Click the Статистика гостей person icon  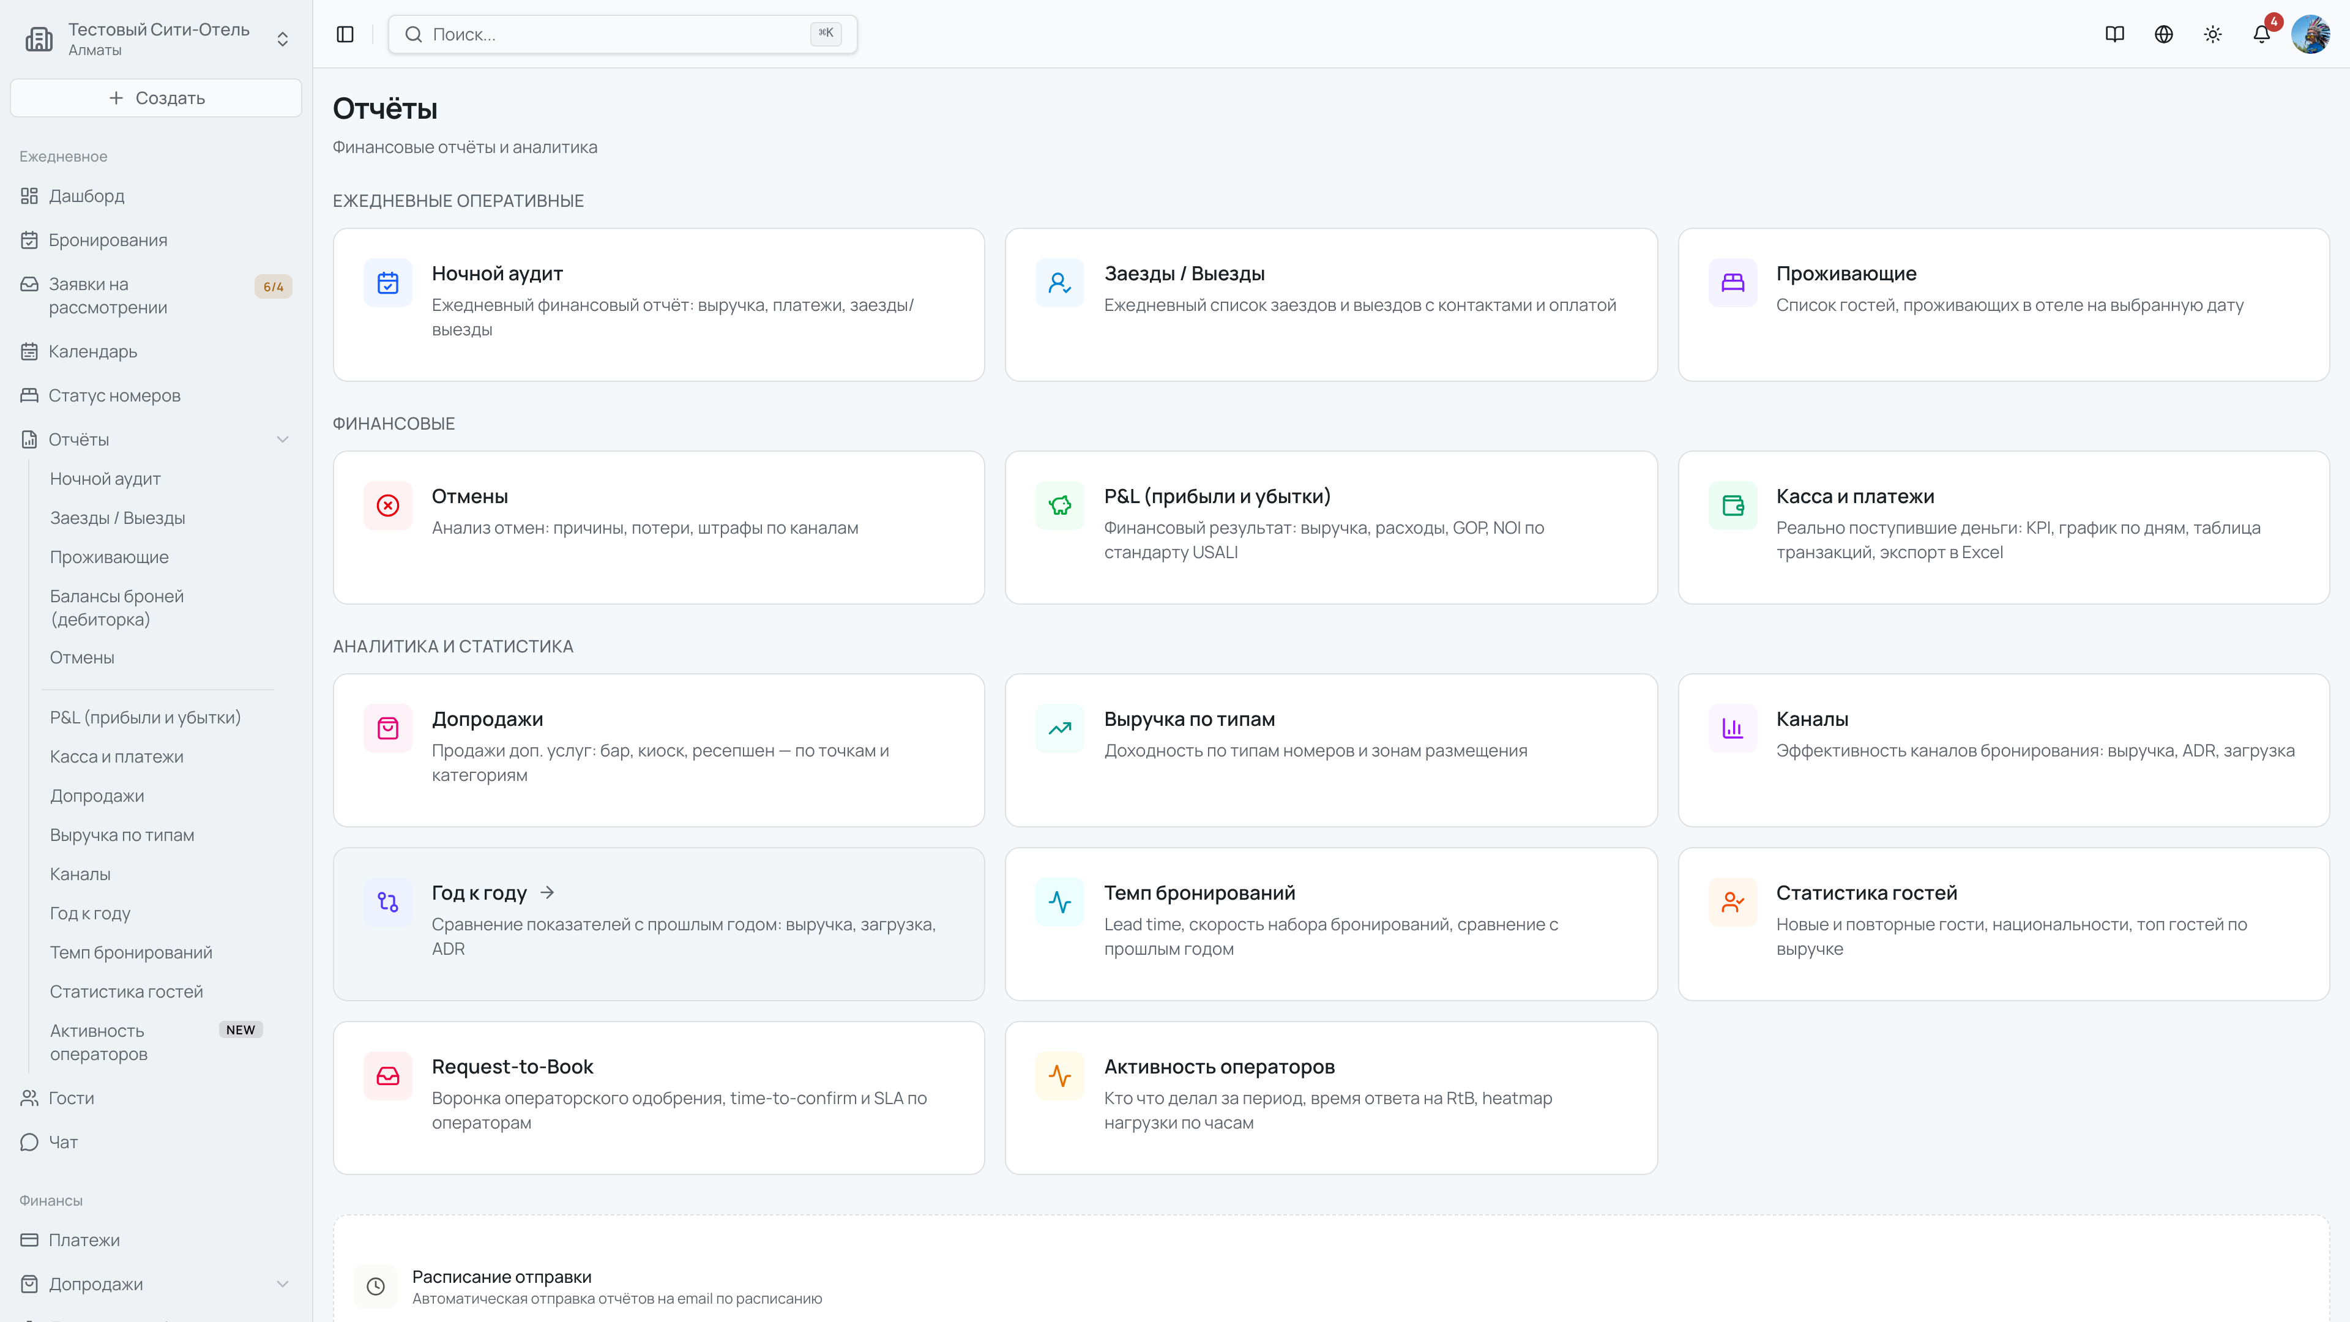(x=1733, y=902)
